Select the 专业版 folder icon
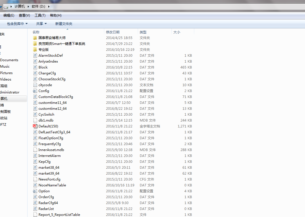Screen dimensions: 305x217 click(35, 49)
